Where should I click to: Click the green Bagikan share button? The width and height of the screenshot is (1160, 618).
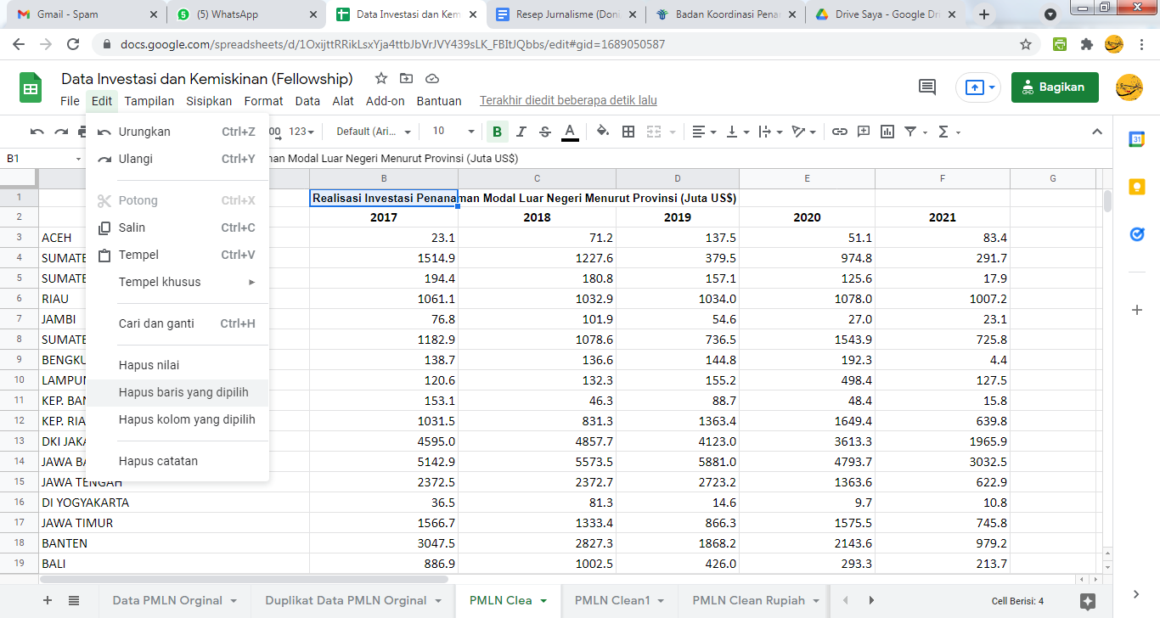[x=1054, y=87]
